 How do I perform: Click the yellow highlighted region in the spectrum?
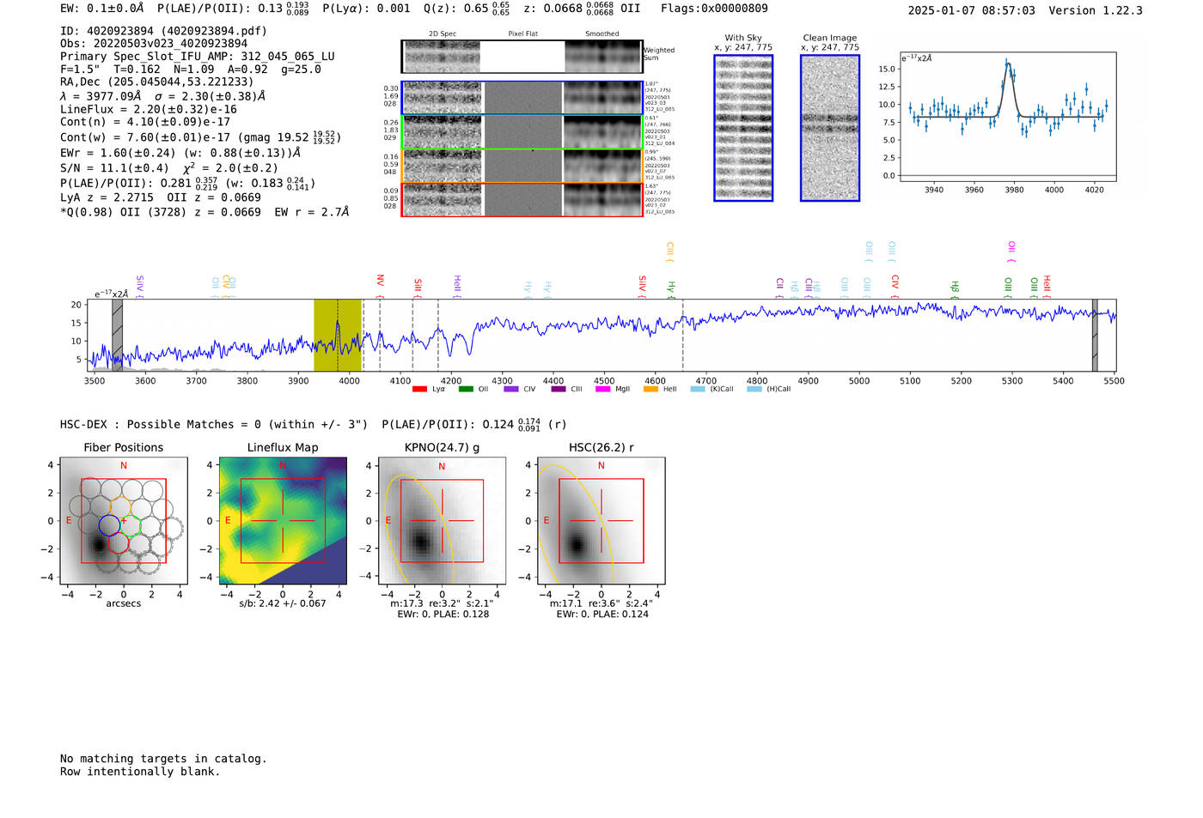[x=337, y=335]
